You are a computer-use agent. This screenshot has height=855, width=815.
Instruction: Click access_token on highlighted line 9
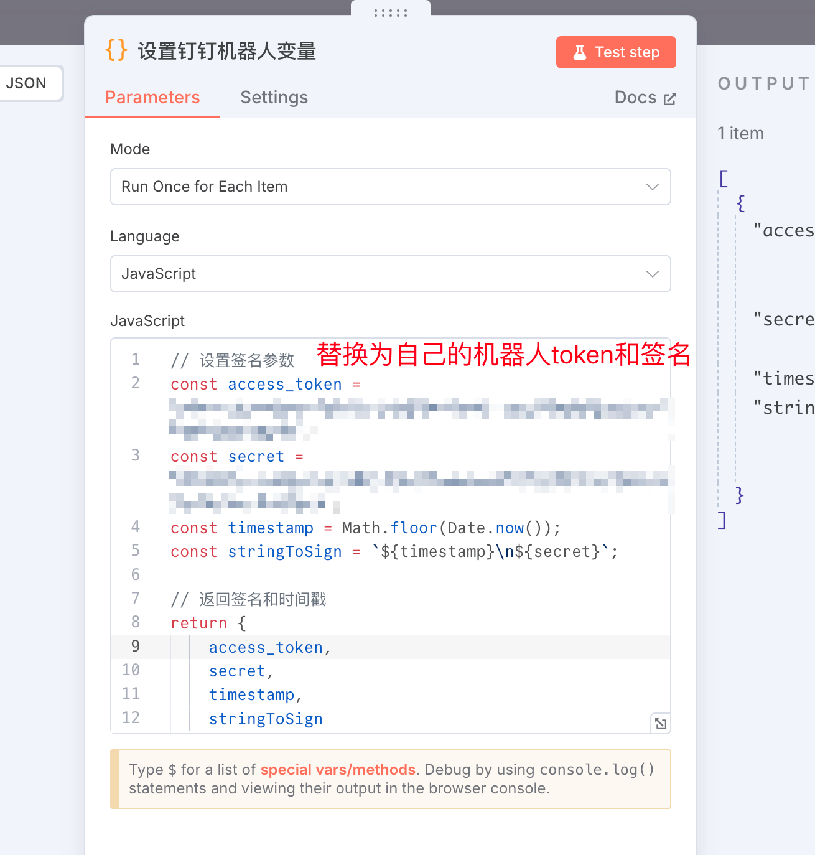266,648
